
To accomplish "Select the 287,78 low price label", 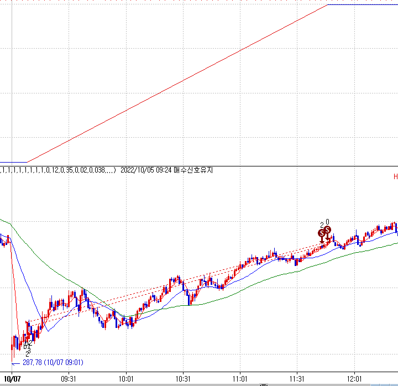I will pos(52,363).
